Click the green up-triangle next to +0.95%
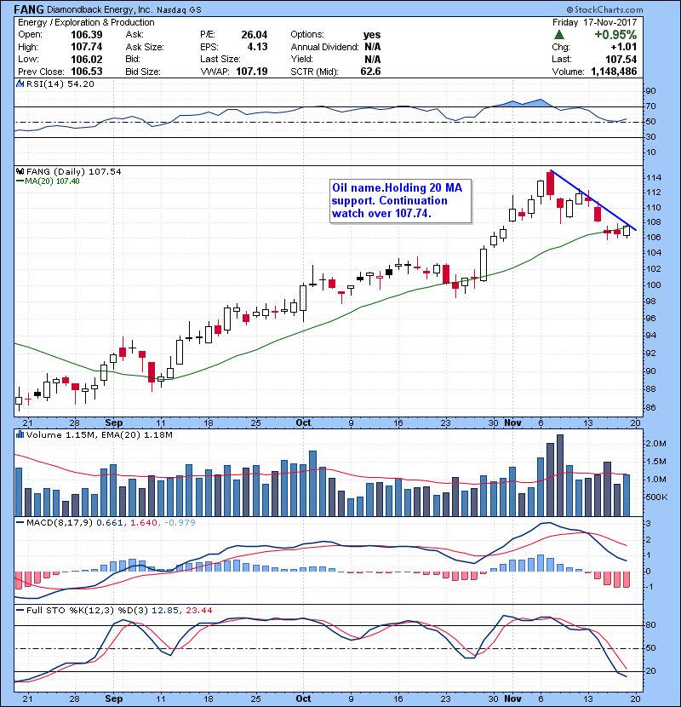Screen dimensions: 681x707 pyautogui.click(x=559, y=35)
